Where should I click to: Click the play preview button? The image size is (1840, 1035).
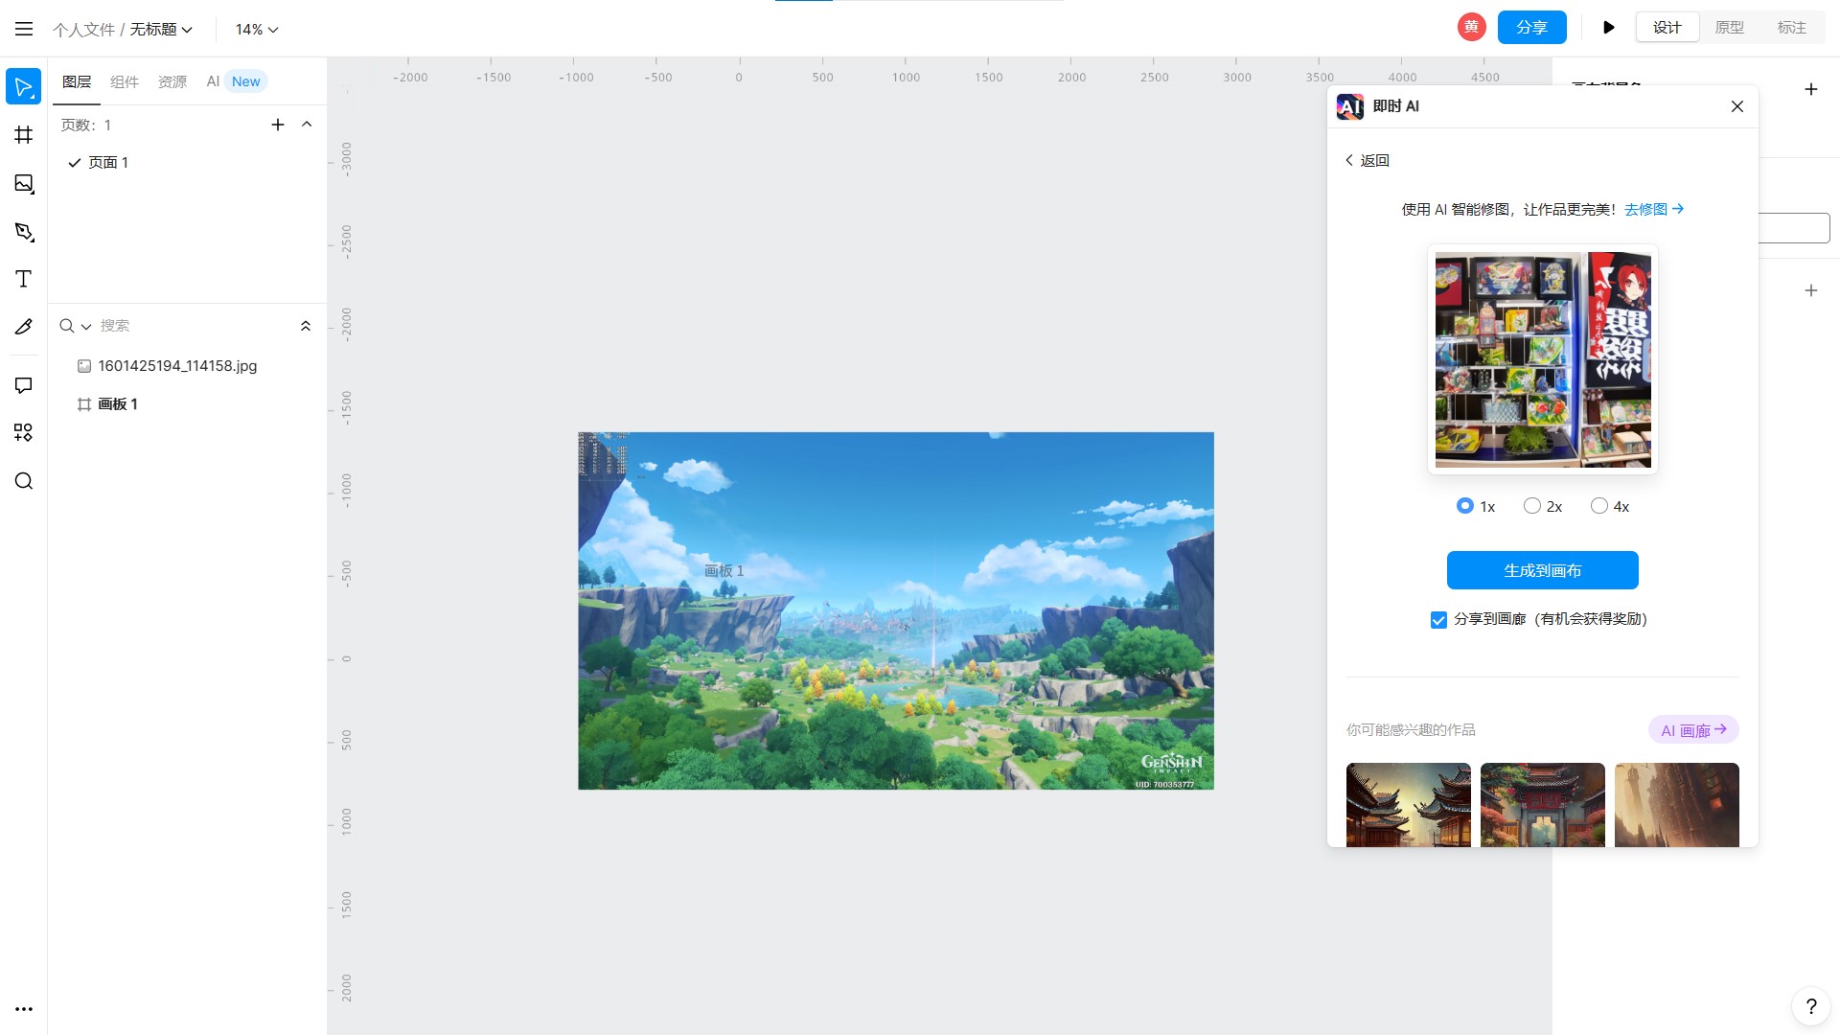tap(1609, 28)
